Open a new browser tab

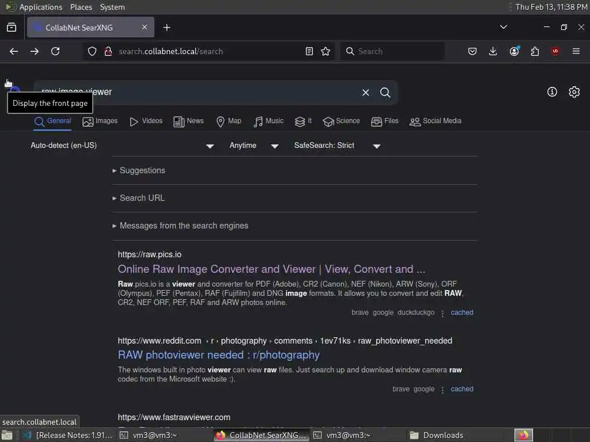click(x=167, y=28)
